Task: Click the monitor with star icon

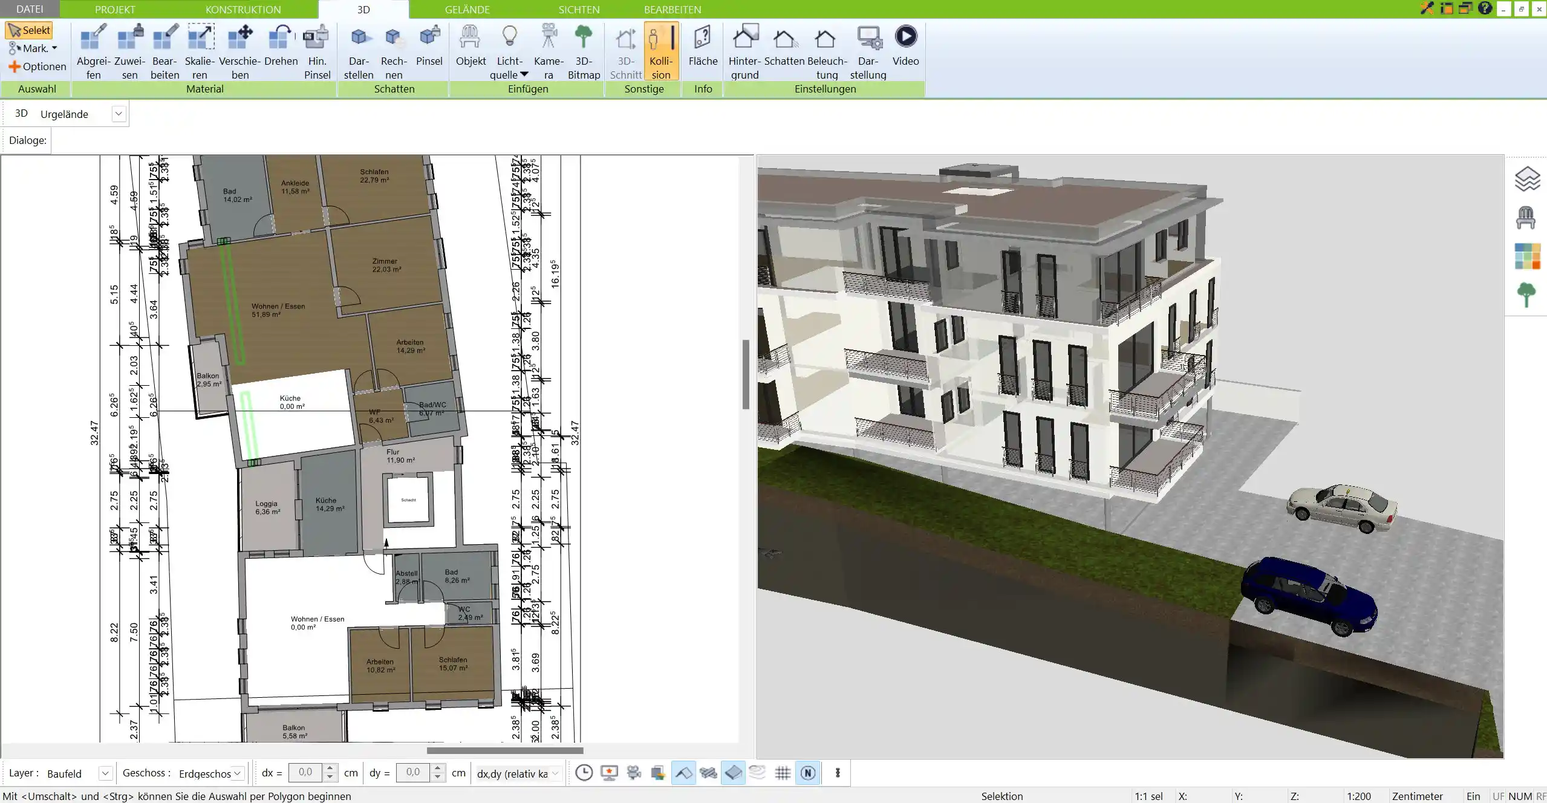Action: tap(609, 773)
